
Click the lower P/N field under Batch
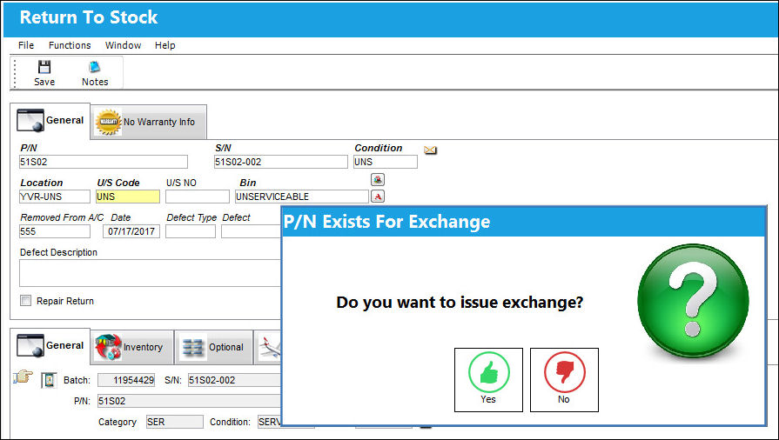pyautogui.click(x=189, y=401)
